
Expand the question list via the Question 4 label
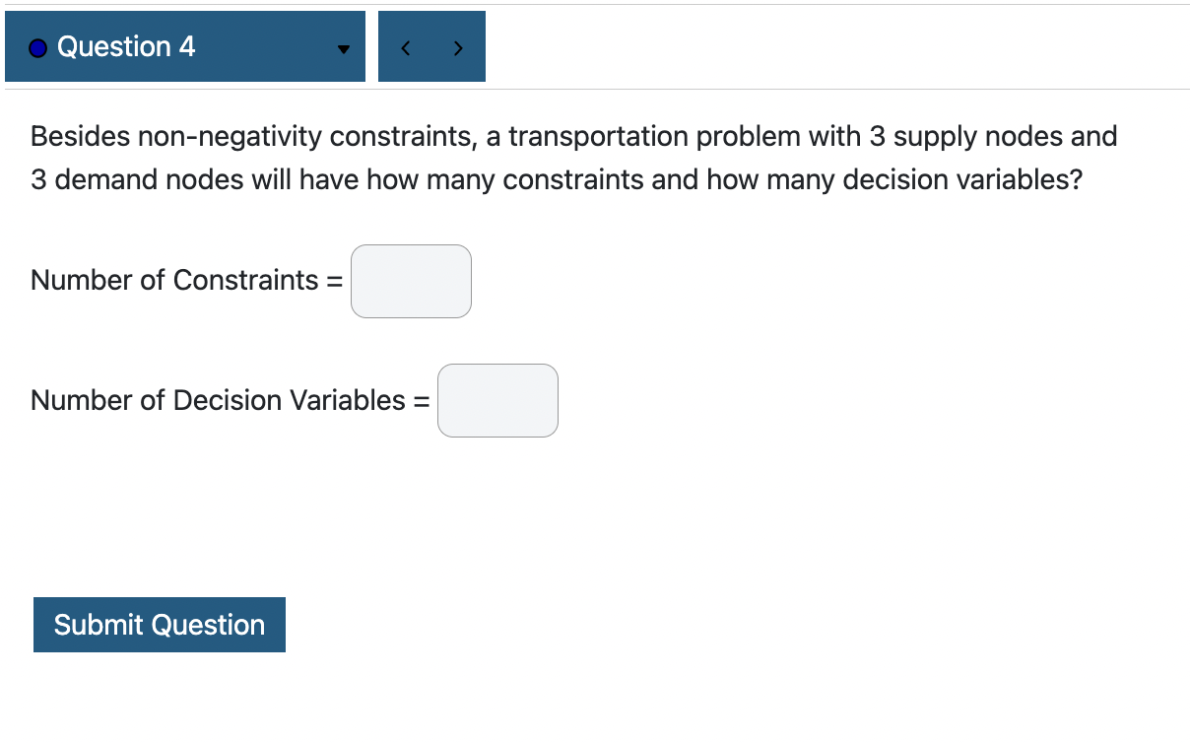coord(126,46)
